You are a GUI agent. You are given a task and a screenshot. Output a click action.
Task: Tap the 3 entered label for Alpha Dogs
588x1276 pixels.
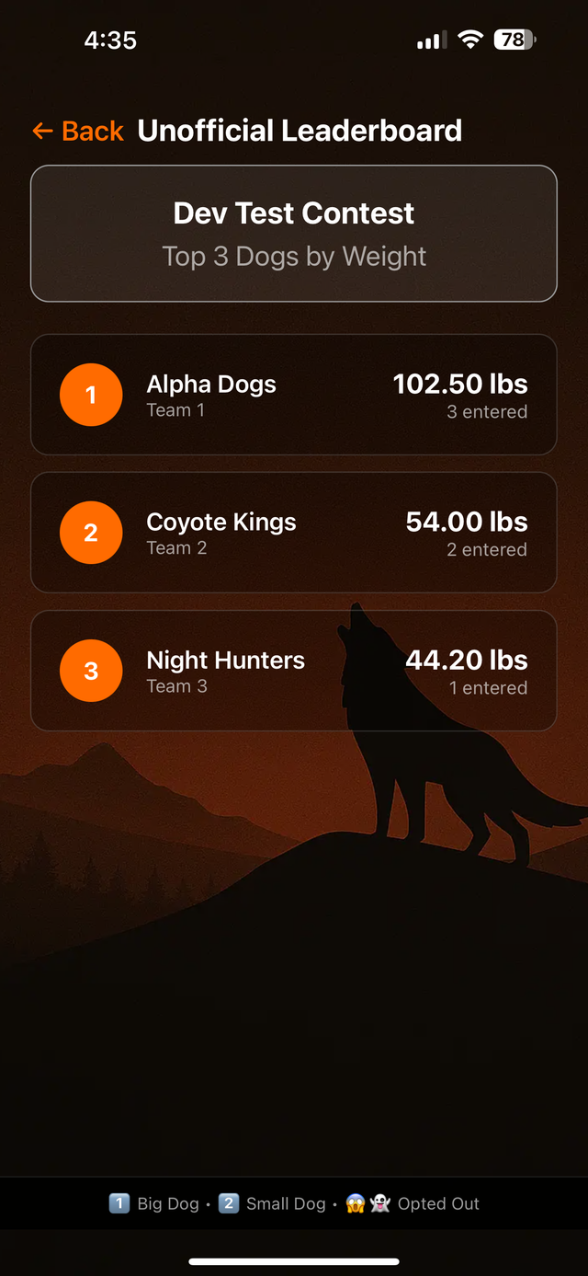point(487,412)
